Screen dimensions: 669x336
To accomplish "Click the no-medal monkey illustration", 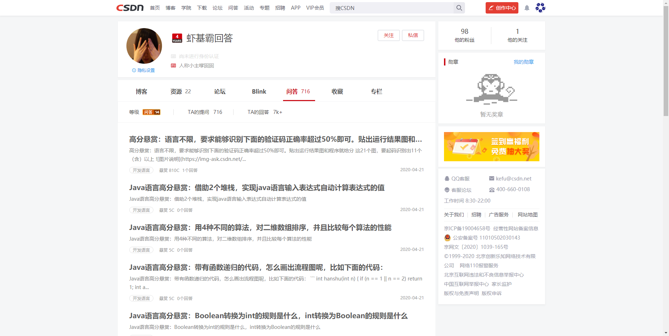I will tap(491, 89).
